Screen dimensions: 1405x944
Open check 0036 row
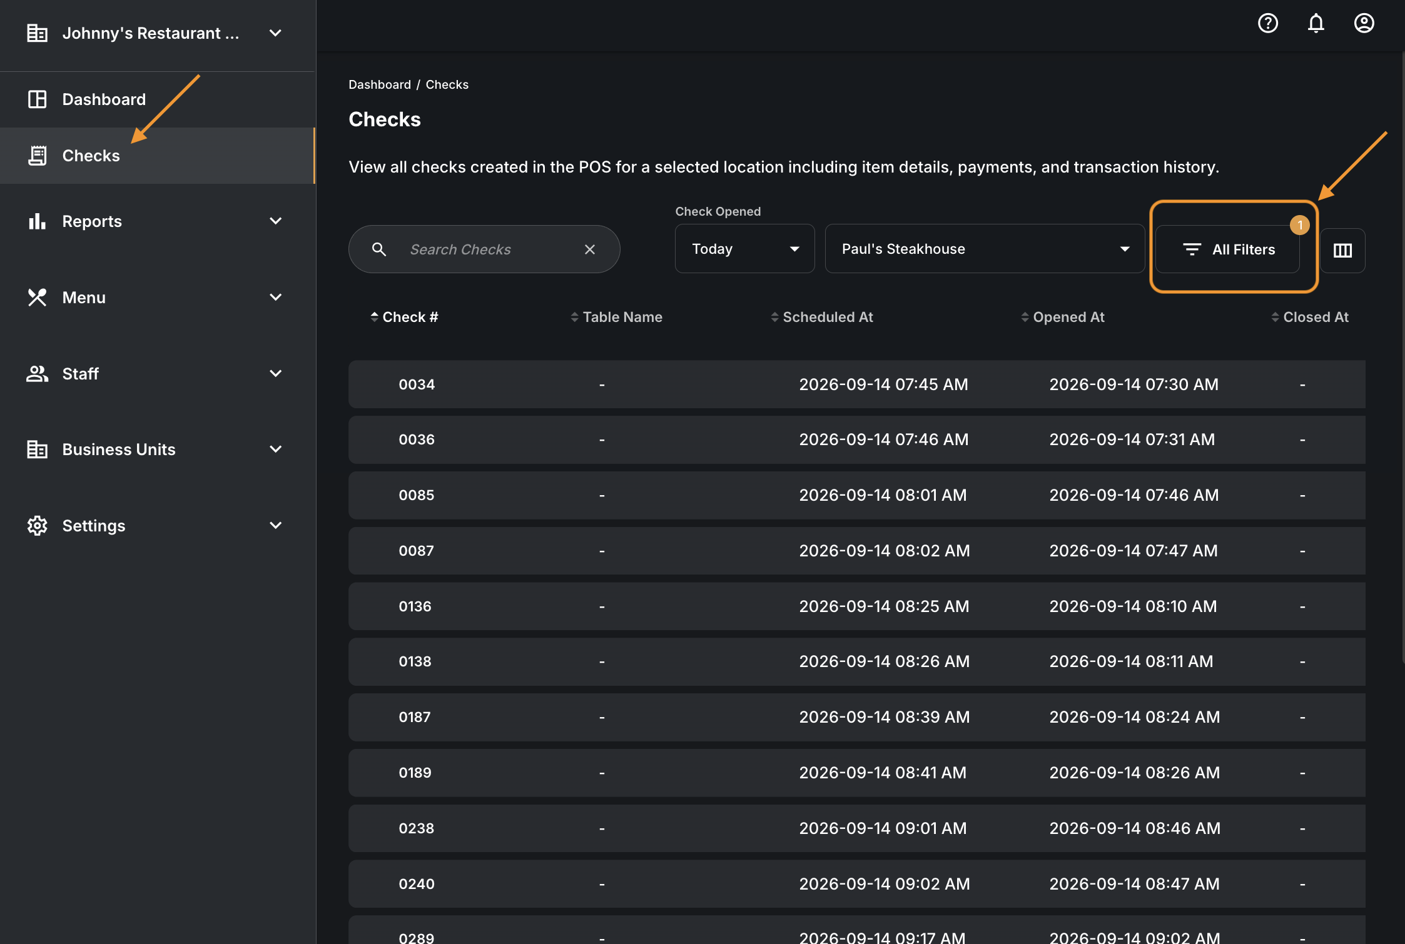[x=857, y=439]
